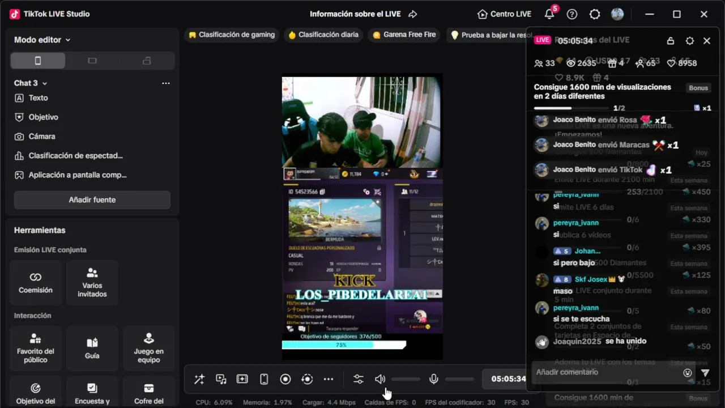Click the send comment arrow
The height and width of the screenshot is (408, 725).
(705, 373)
